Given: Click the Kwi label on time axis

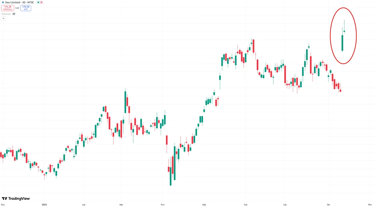Looking at the screenshot, I should tap(163, 205).
